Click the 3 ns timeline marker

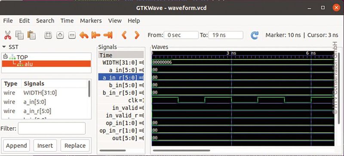tap(231, 53)
